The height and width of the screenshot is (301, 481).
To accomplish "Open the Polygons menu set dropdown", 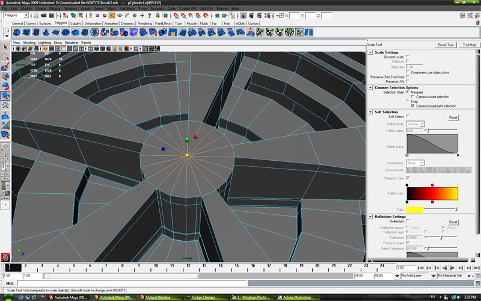I will [16, 16].
